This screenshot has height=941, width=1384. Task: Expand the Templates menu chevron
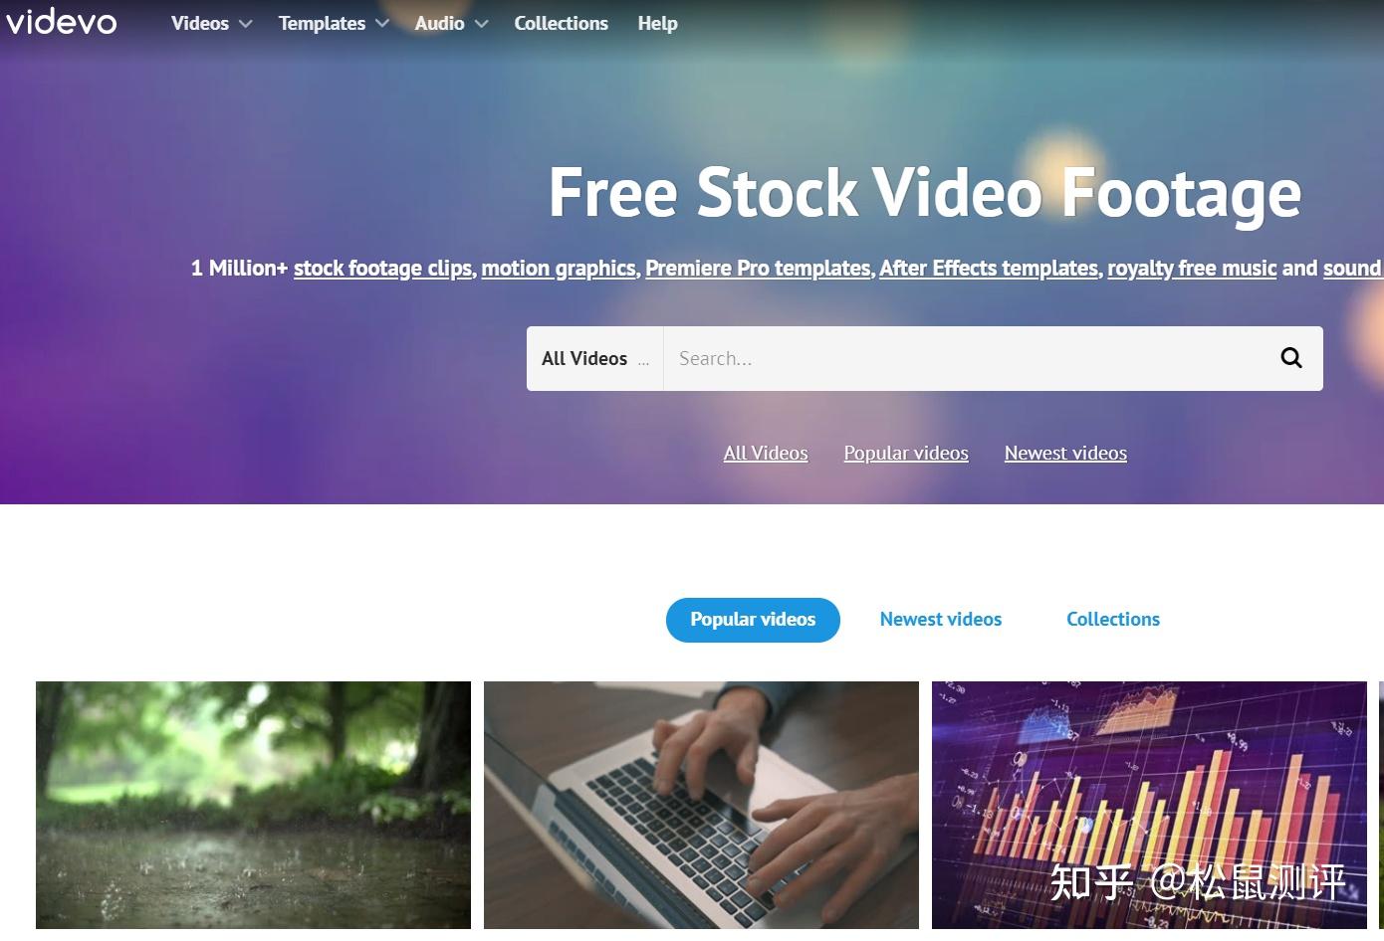pos(381,24)
